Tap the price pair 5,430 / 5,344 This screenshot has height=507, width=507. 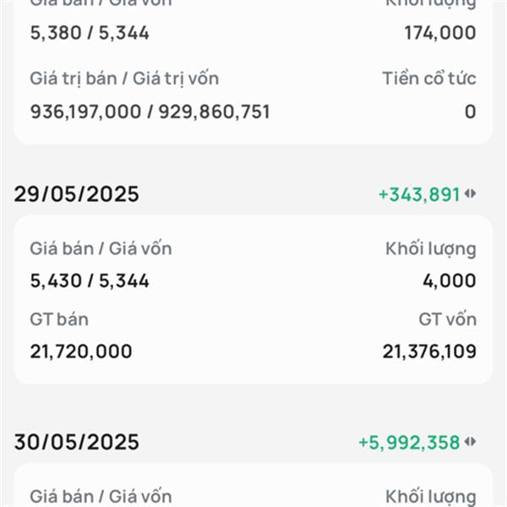point(90,281)
